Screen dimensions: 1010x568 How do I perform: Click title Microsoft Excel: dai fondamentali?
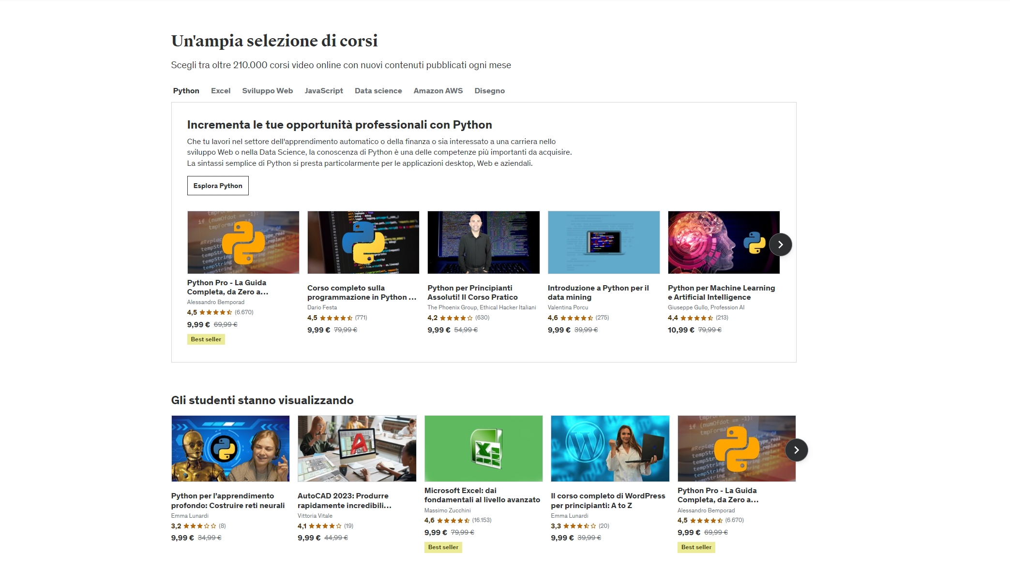click(x=482, y=495)
